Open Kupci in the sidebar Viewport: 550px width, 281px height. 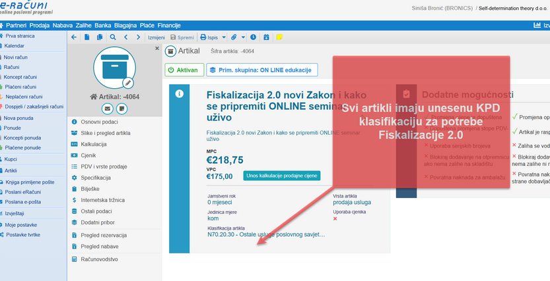pyautogui.click(x=11, y=159)
